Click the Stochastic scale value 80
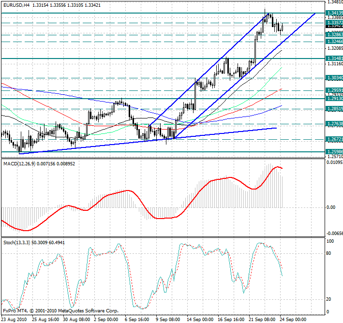Image resolution: width=343 pixels, height=323 pixels. pos(328,253)
